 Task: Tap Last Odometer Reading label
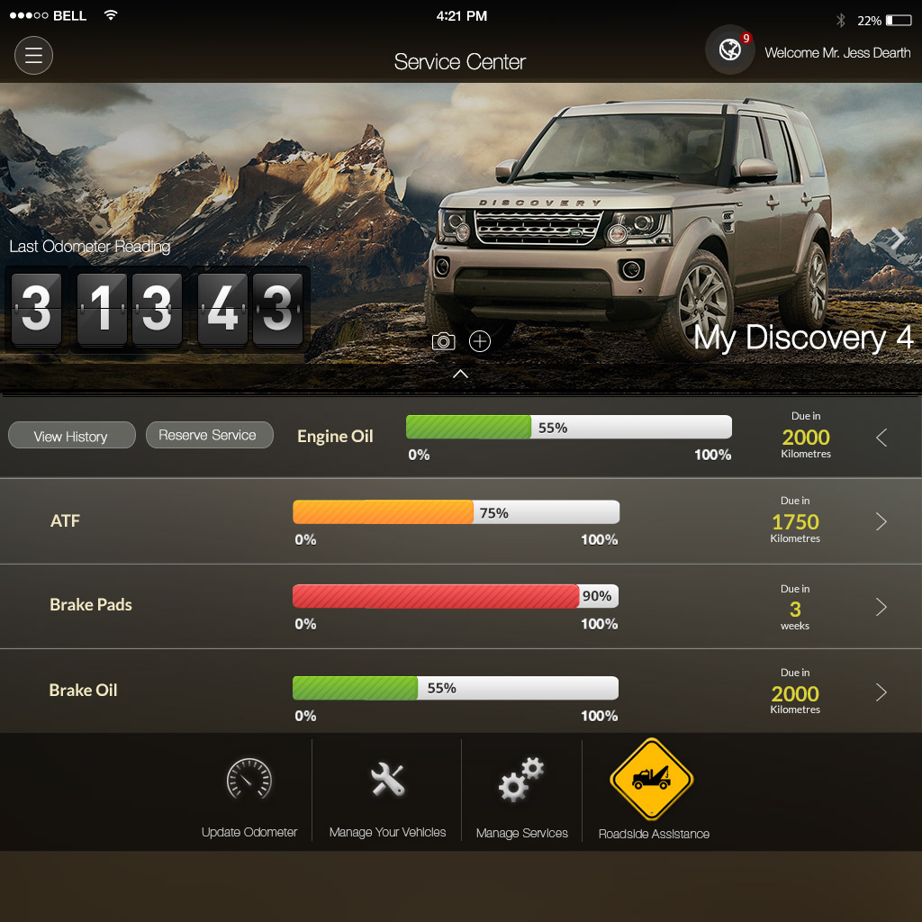[x=90, y=247]
